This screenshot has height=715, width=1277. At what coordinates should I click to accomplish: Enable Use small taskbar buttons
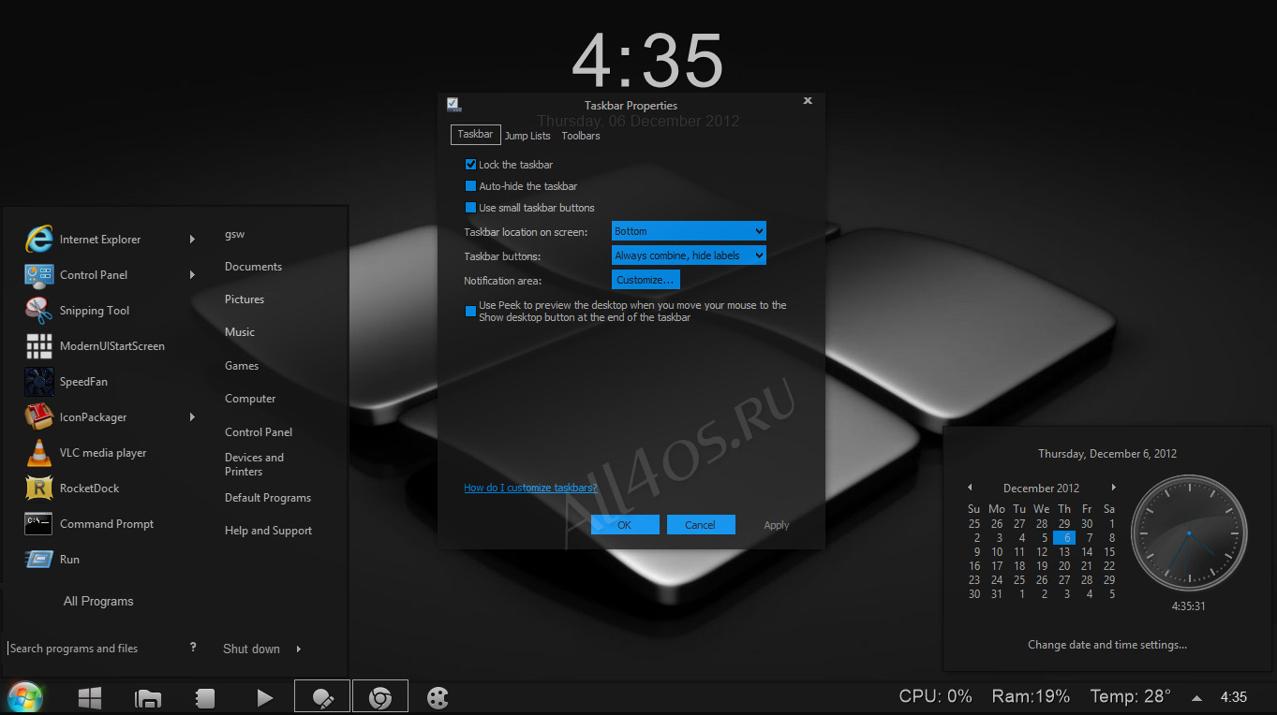coord(471,208)
